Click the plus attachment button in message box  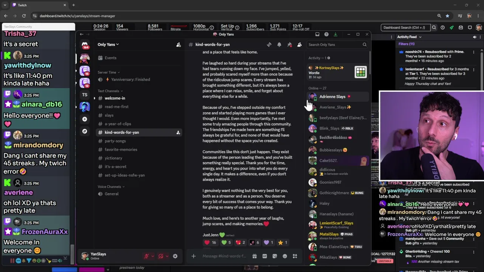click(x=193, y=256)
